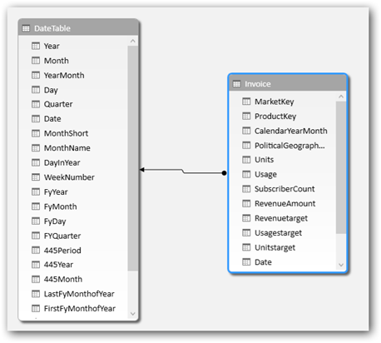Click the column icon beside FyMonth
Image resolution: width=381 pixels, height=343 pixels.
[36, 206]
